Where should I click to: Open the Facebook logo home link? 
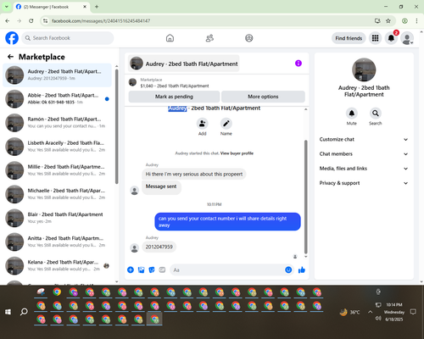[x=12, y=38]
